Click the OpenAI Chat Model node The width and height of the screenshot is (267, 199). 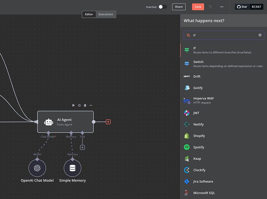click(x=37, y=168)
